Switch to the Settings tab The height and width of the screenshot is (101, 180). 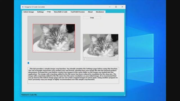click(x=40, y=12)
